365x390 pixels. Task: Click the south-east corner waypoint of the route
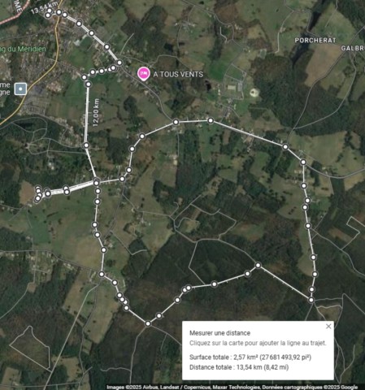point(311,300)
